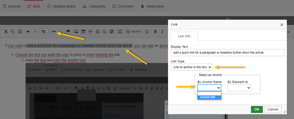Cut the selection with the scissors icon
The width and height of the screenshot is (294, 119).
click(6, 32)
